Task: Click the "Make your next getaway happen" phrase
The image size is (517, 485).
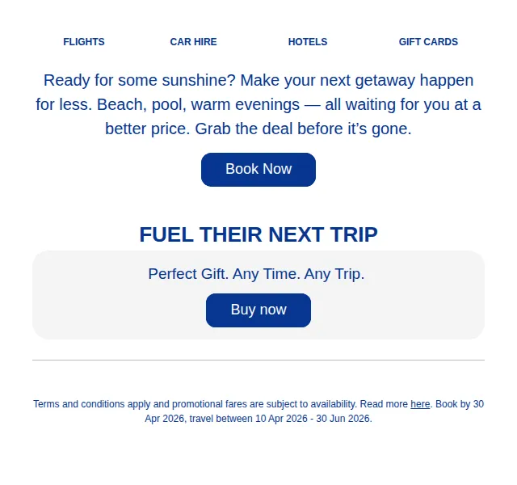Action: point(357,81)
